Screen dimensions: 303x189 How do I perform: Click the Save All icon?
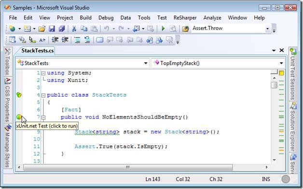[62, 29]
